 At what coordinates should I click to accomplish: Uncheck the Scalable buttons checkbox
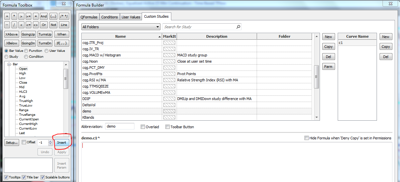[x=43, y=177]
